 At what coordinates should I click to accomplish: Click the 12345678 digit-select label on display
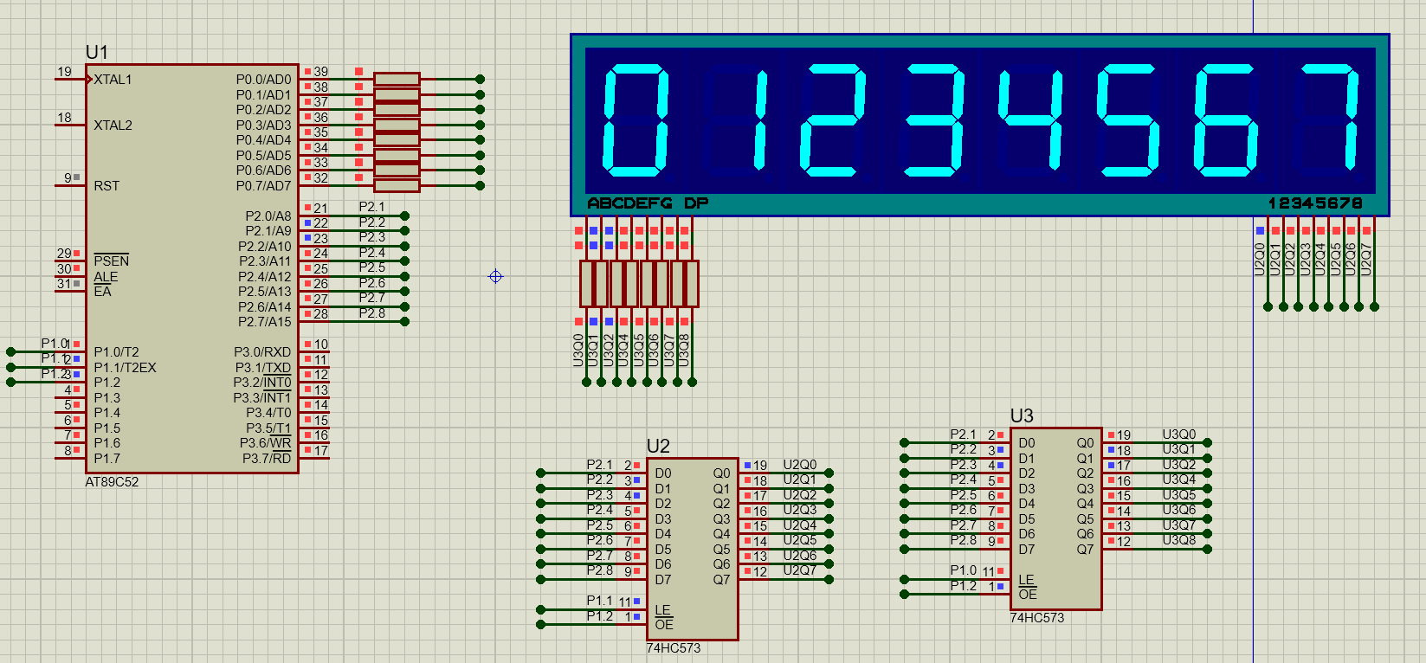(x=1314, y=203)
